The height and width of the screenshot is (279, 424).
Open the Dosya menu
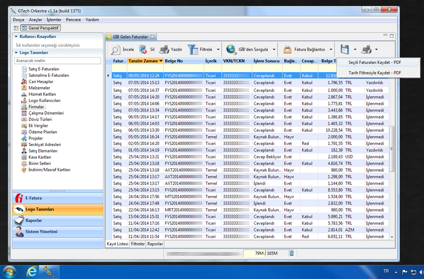[x=18, y=20]
